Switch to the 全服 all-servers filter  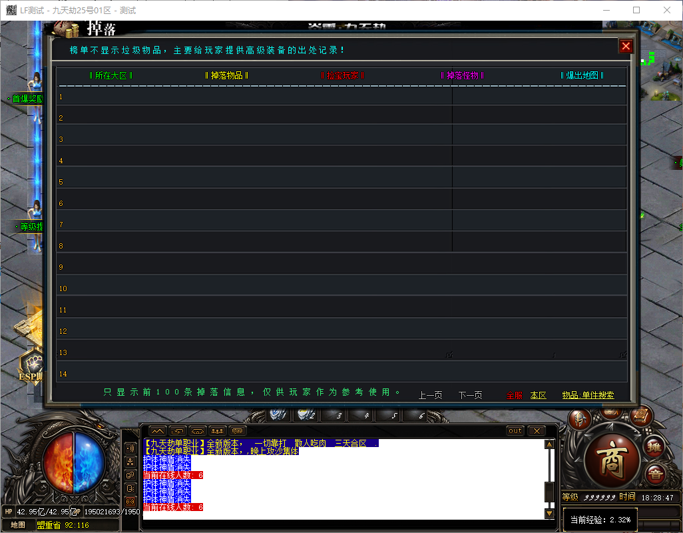515,395
